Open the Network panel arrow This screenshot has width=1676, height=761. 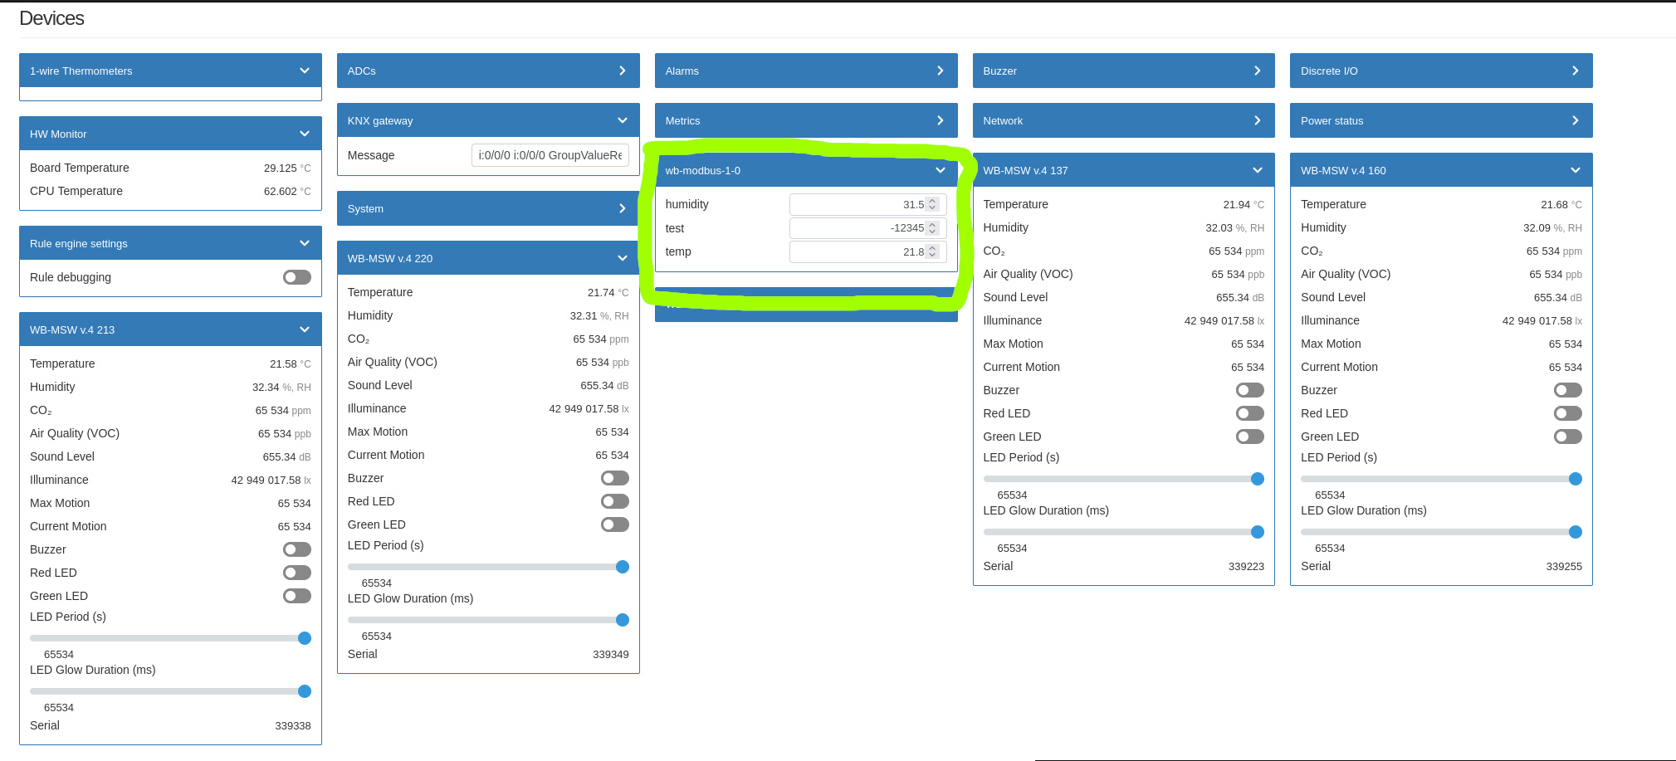tap(1257, 121)
